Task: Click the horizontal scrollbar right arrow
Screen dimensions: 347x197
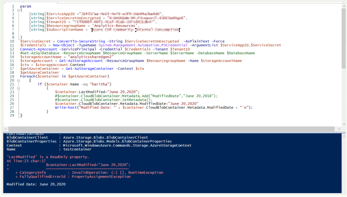Action: pos(339,129)
